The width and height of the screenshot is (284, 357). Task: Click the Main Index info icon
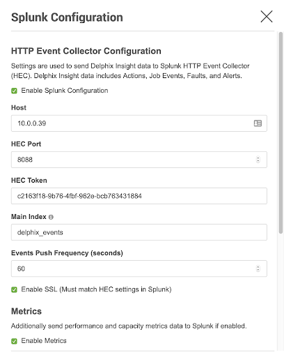click(51, 217)
